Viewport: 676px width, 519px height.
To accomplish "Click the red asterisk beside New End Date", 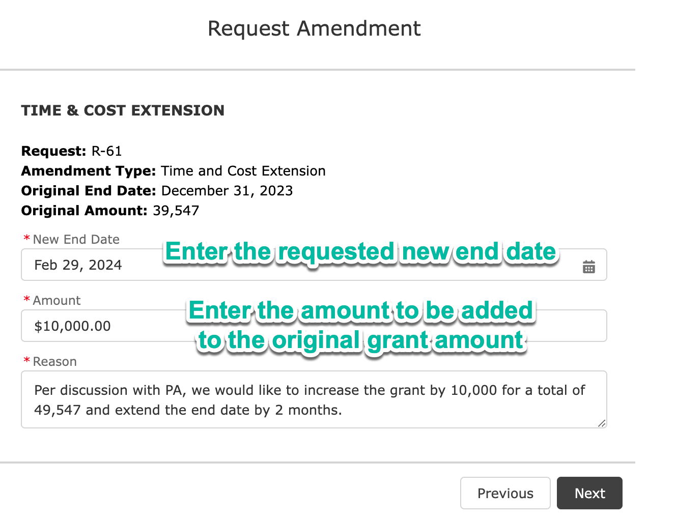I will coord(26,238).
